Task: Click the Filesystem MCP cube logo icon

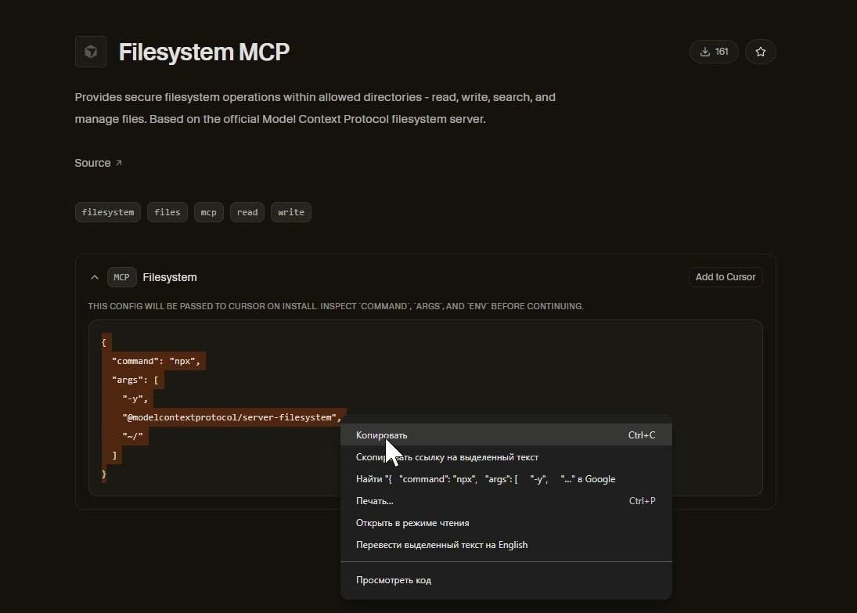Action: click(x=91, y=52)
